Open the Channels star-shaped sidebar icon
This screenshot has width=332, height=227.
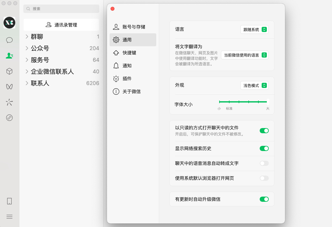[x=9, y=102]
